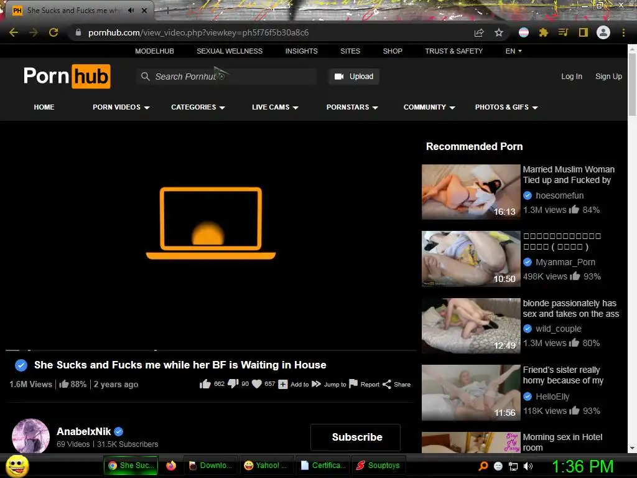The width and height of the screenshot is (637, 478).
Task: Click the browser address bar URL
Action: tap(198, 32)
